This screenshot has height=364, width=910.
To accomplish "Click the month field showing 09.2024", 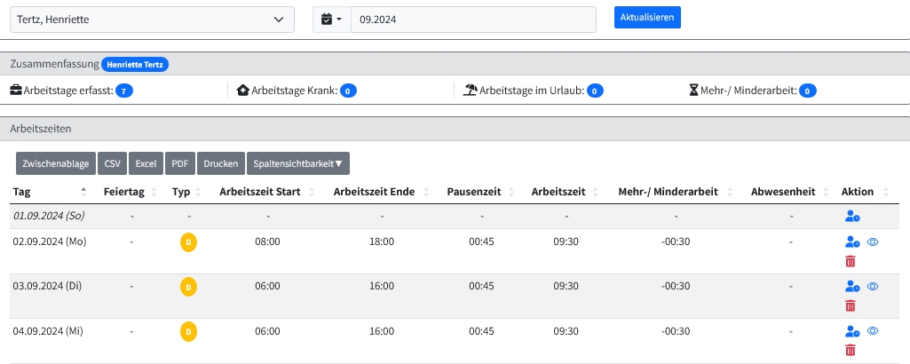I will coord(473,19).
